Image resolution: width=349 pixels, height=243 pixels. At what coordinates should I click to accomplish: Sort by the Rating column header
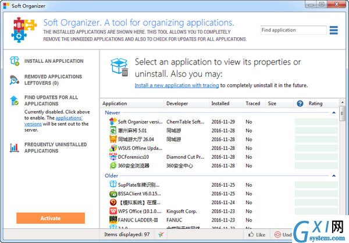pos(315,103)
